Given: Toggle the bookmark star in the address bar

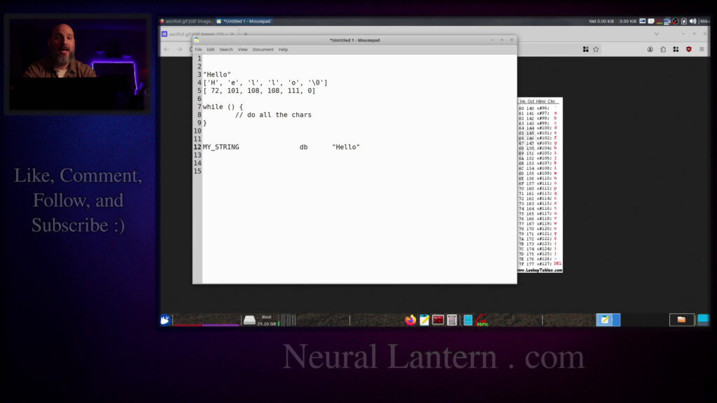Looking at the screenshot, I should [x=597, y=50].
